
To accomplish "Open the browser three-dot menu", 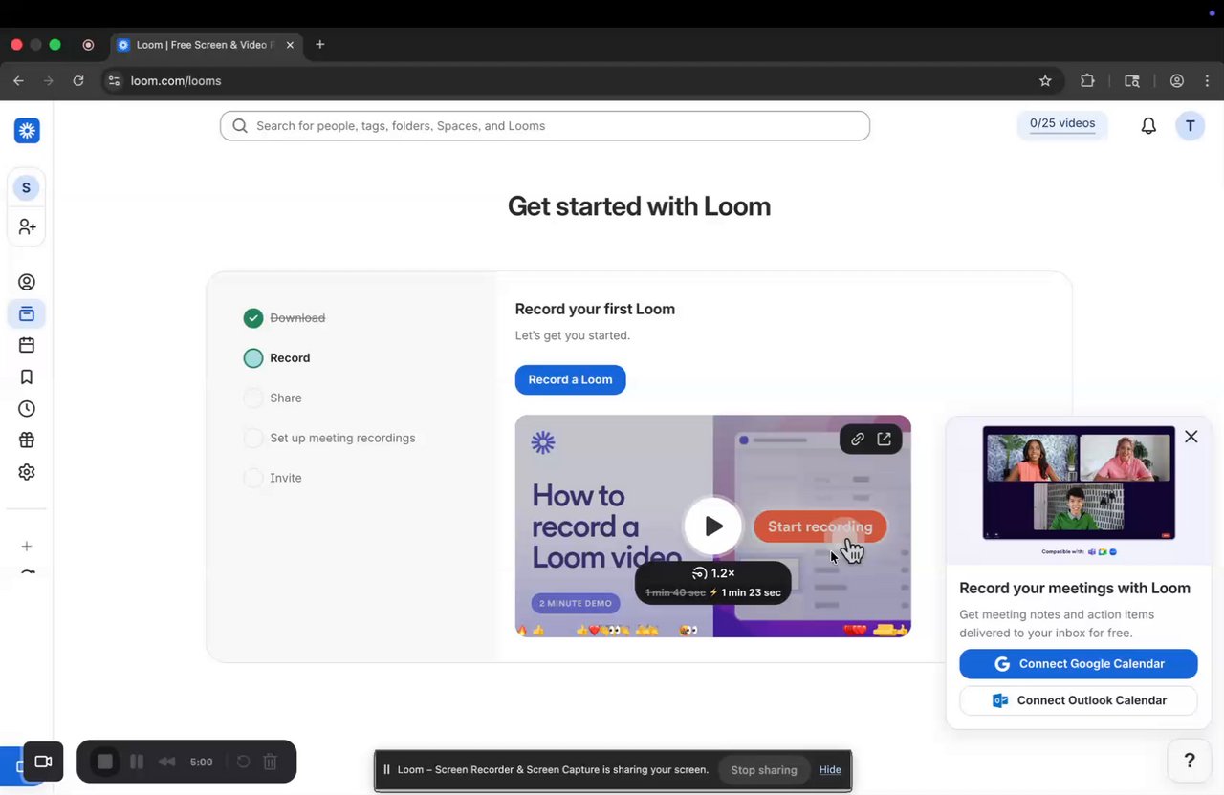I will coord(1208,81).
